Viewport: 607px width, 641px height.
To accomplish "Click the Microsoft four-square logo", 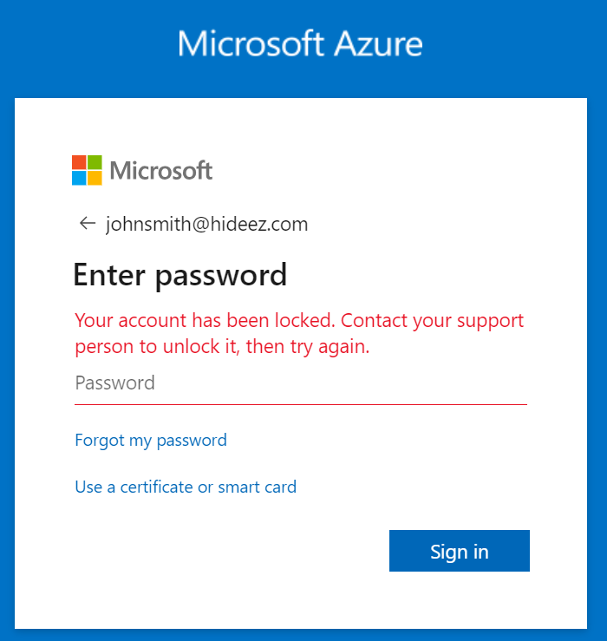I will click(x=87, y=170).
